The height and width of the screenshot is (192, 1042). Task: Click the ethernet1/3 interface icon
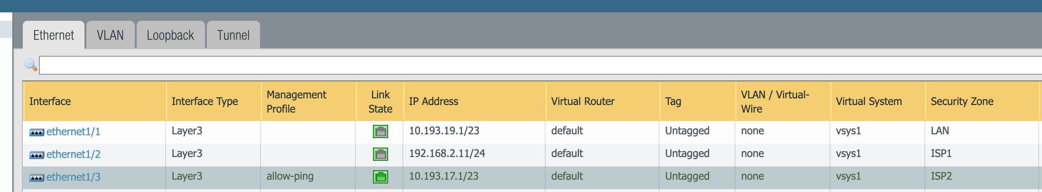pyautogui.click(x=37, y=178)
